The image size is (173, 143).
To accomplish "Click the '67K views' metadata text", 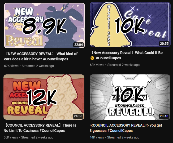I will 11,66.
